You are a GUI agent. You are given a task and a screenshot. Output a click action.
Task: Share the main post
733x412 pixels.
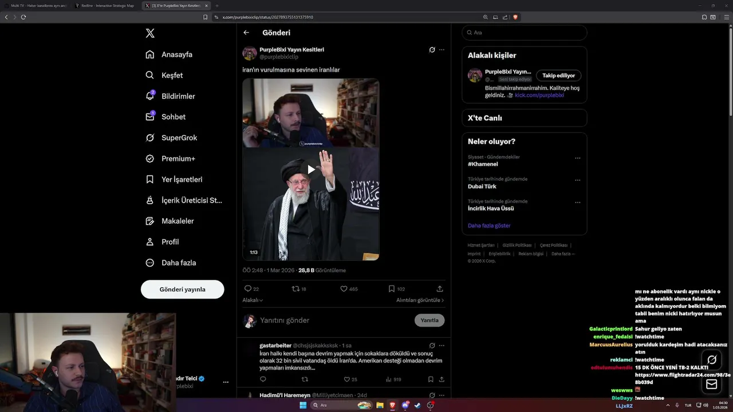[x=440, y=289]
